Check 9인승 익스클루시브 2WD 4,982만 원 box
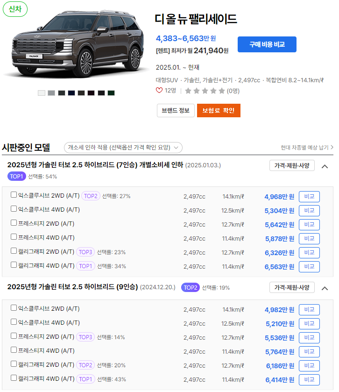 coord(14,308)
